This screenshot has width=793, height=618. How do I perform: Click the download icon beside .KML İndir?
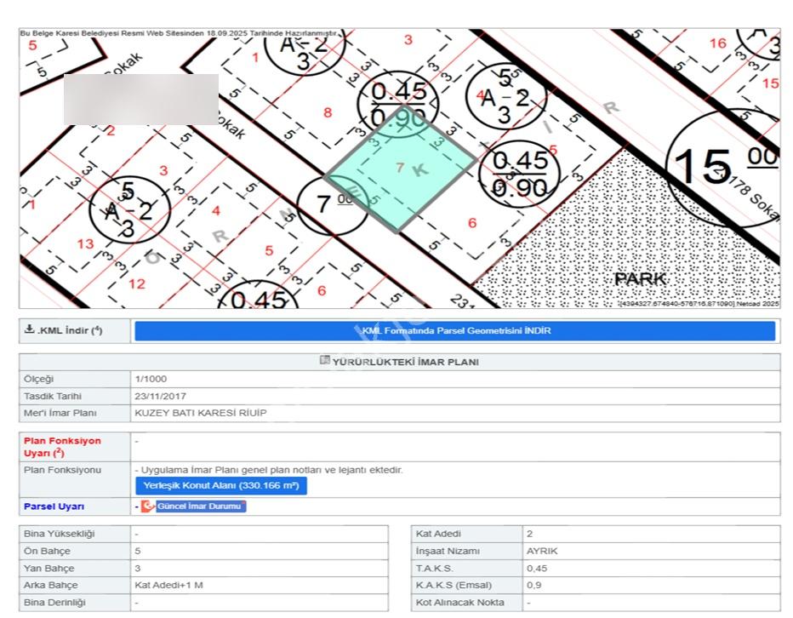(x=30, y=329)
